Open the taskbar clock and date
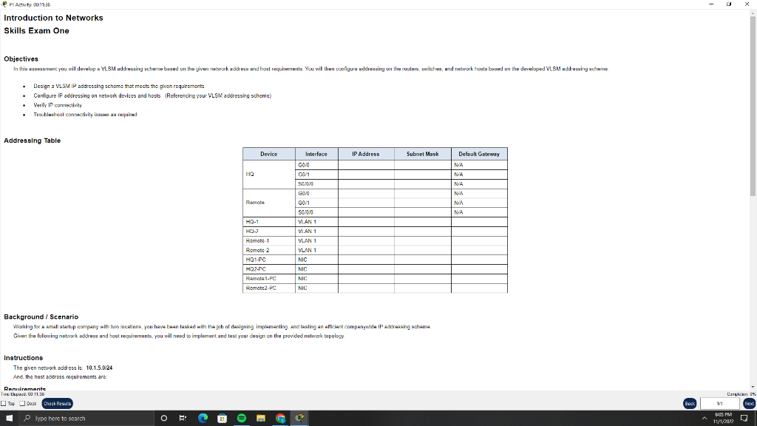The width and height of the screenshot is (757, 426). [723, 419]
